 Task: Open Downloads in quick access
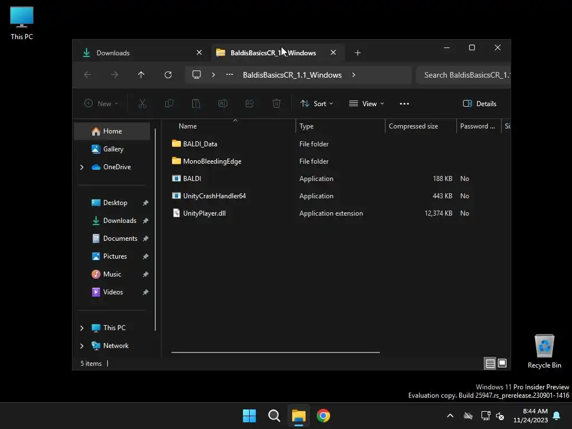pos(112,221)
